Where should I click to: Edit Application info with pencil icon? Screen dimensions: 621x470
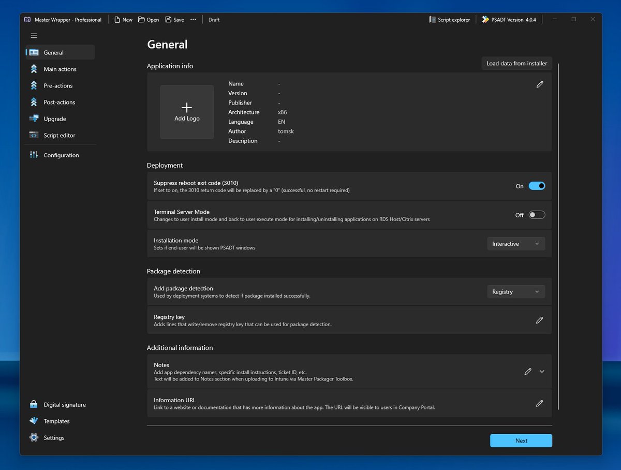540,84
